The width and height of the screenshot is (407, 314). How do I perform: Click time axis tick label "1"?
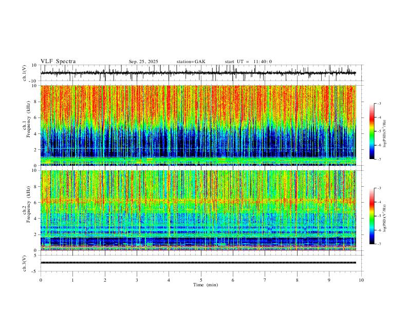72,280
